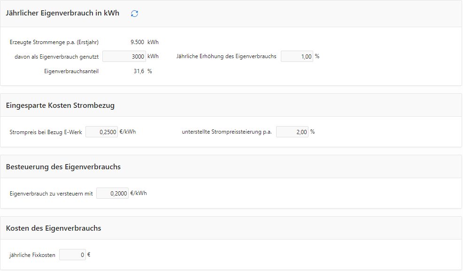Image resolution: width=463 pixels, height=271 pixels.
Task: Select the unterstellte Strompreissteigerung p.a. label
Action: click(x=227, y=132)
